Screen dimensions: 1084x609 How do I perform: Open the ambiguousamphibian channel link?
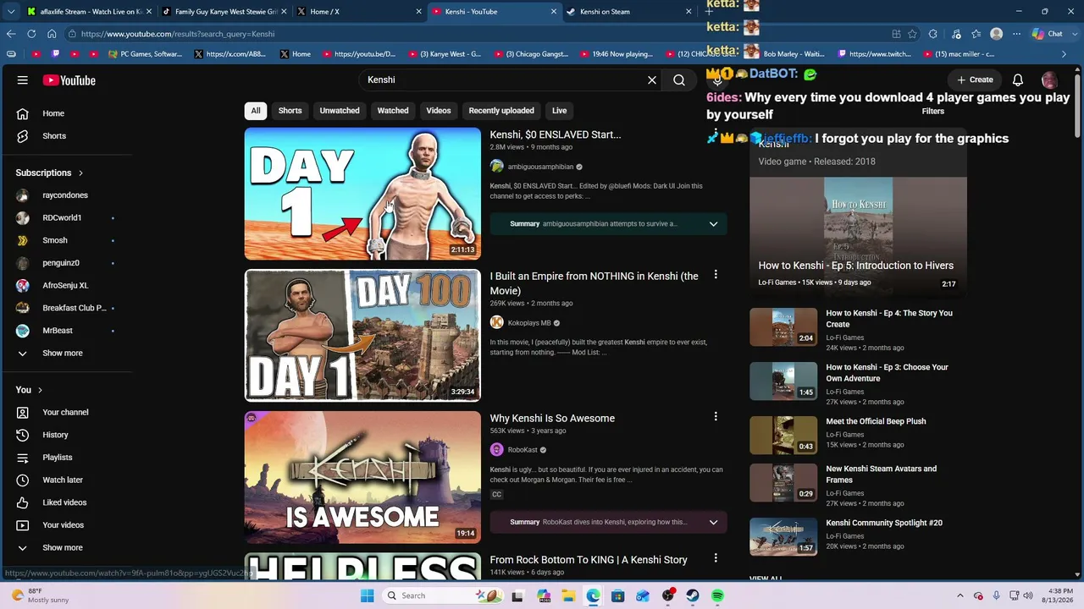click(540, 167)
